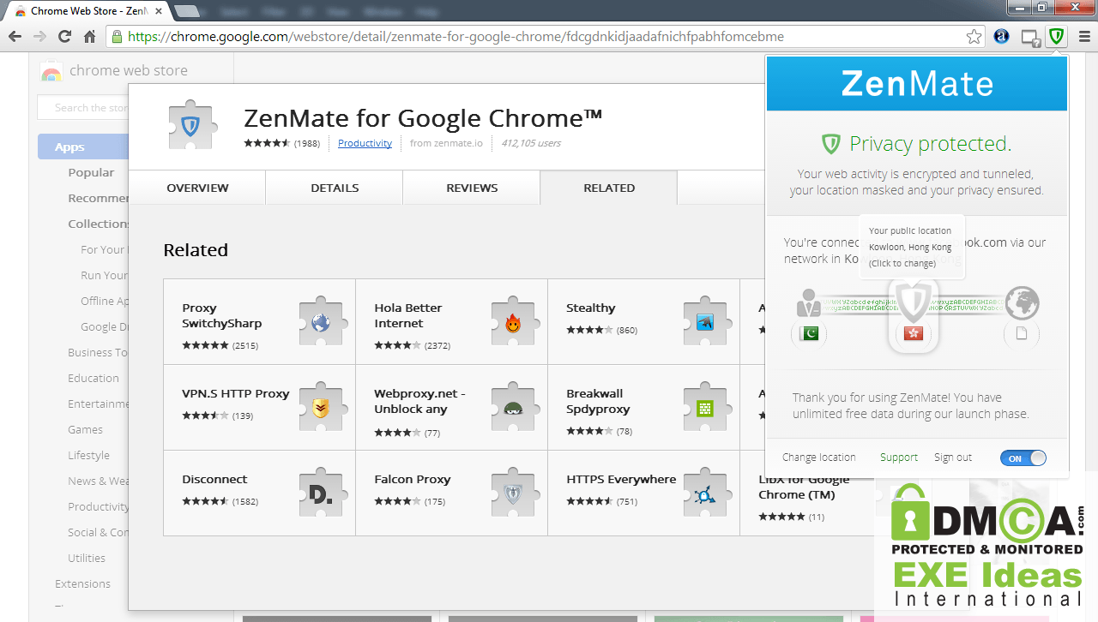This screenshot has height=622, width=1098.
Task: Select Popular in the sidebar
Action: coord(91,172)
